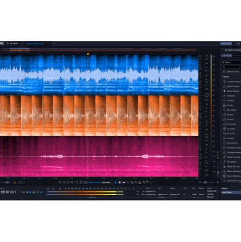Screen dimensions: 241x242
Task: Open the Dialogue Isolate module
Action: tap(232, 152)
